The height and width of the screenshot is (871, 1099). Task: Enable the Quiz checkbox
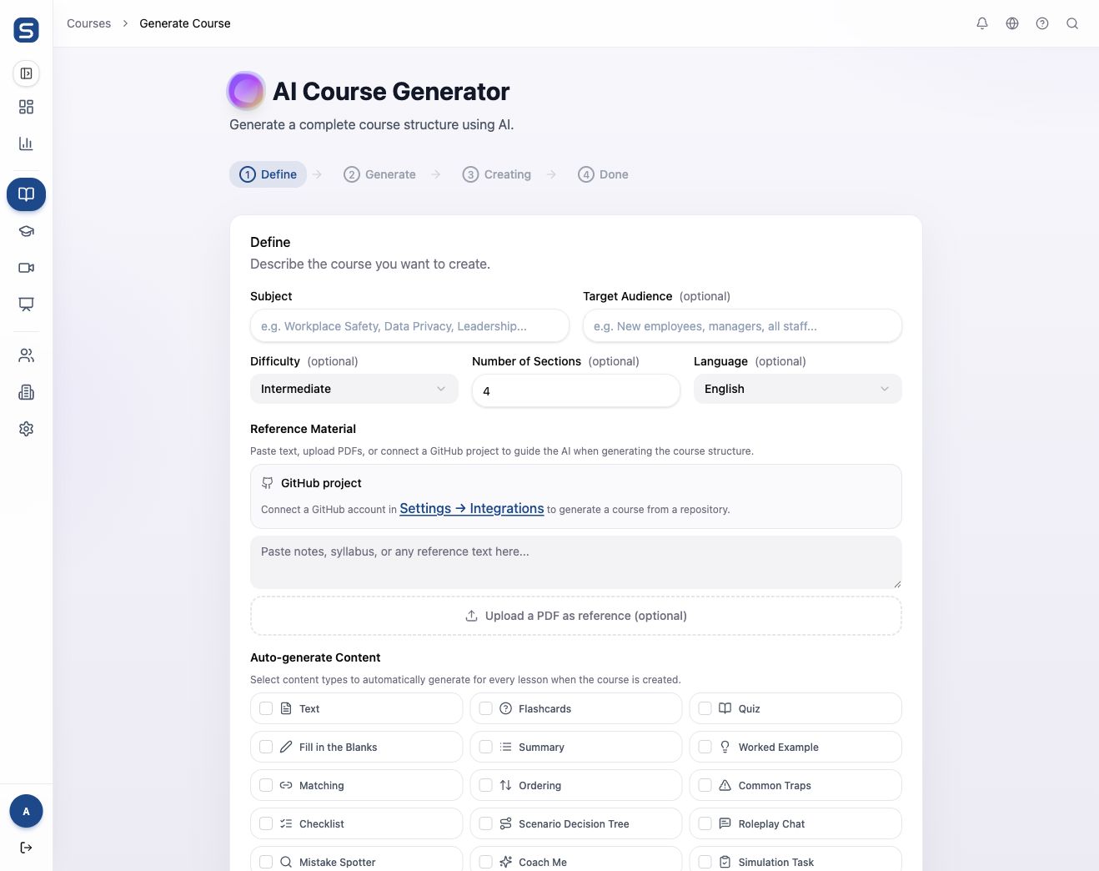point(705,708)
